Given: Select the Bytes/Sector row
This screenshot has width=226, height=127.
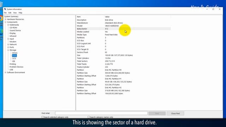Looking at the screenshot, I should pos(124,29).
